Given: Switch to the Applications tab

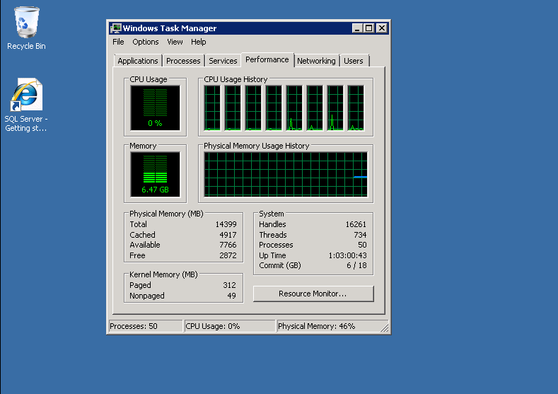Looking at the screenshot, I should pos(138,61).
